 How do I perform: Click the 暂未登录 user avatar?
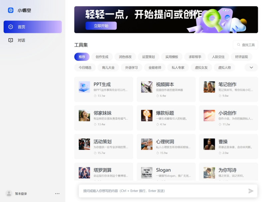9,194
